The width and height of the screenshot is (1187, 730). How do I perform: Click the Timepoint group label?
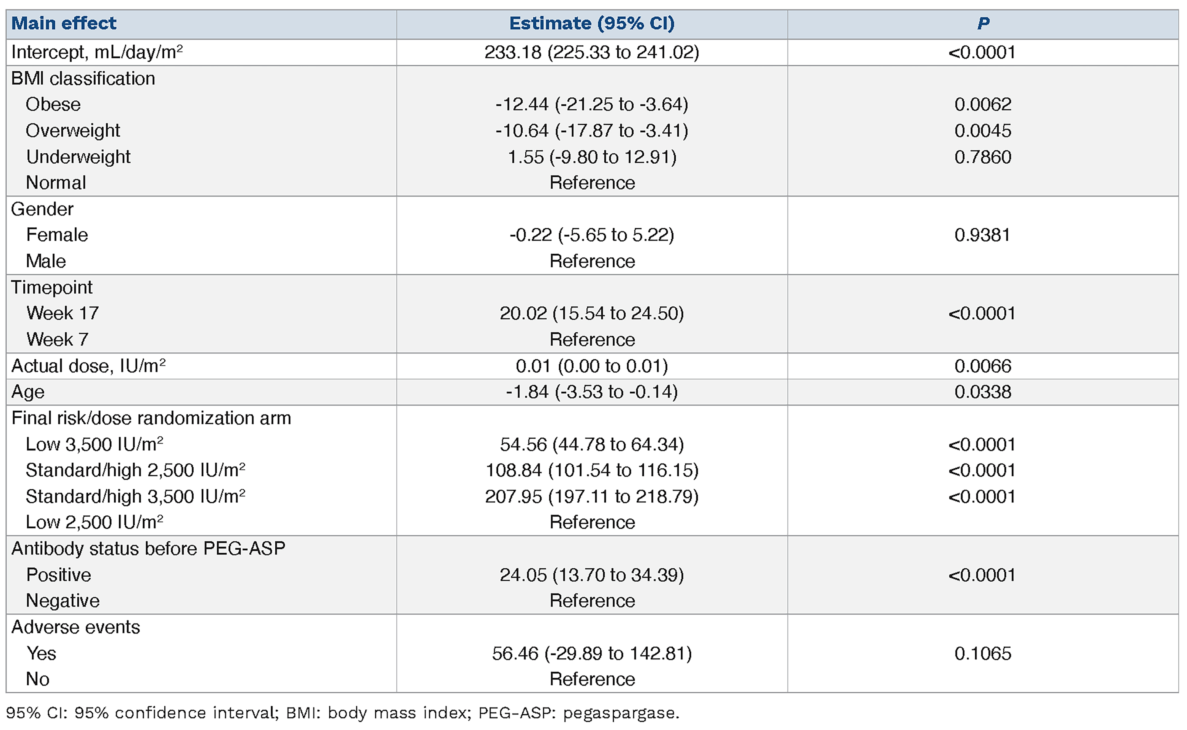tap(52, 288)
